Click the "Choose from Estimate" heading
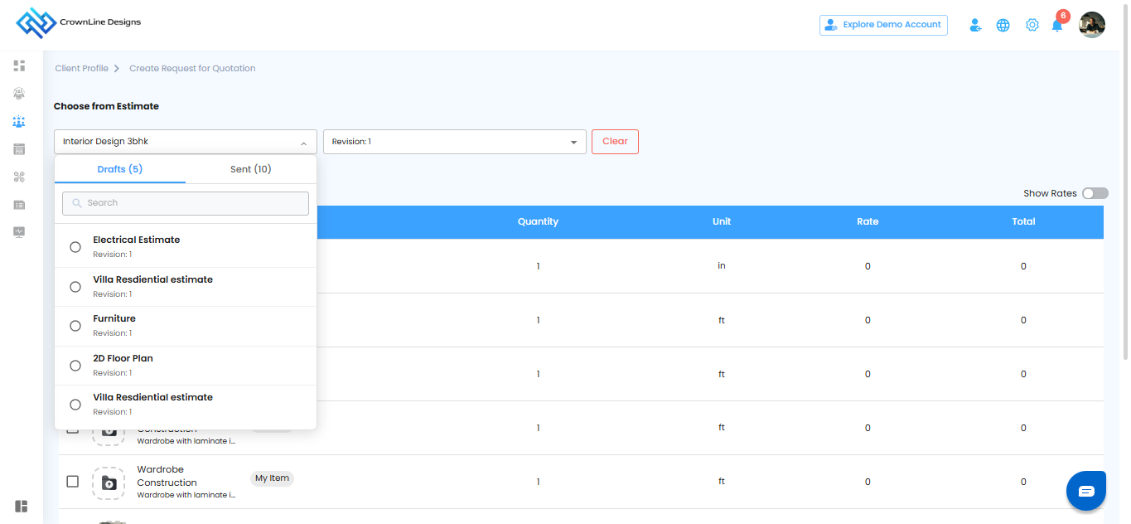Image resolution: width=1131 pixels, height=524 pixels. tap(106, 106)
